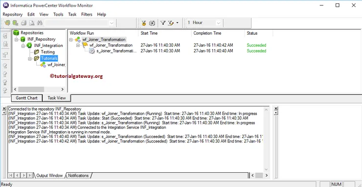
Task: Click the clock with pause bars sidebar icon
Action: [x=5, y=74]
